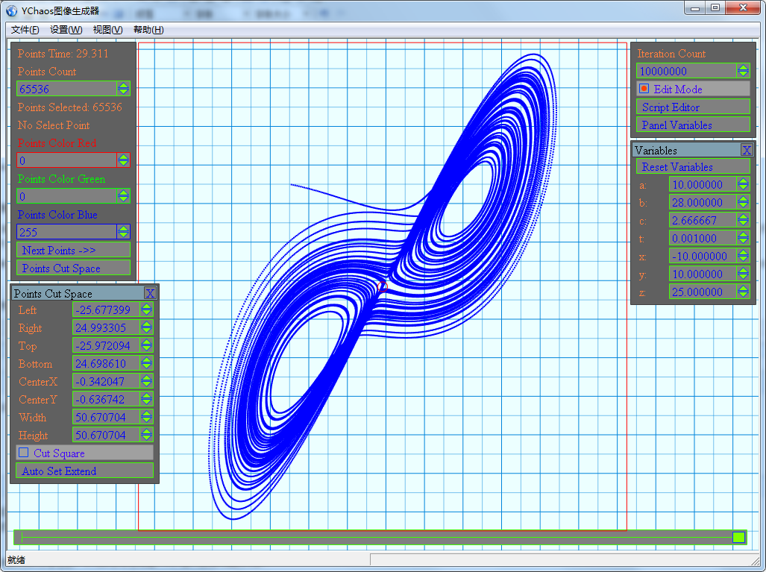The image size is (766, 572).
Task: Click the variable a spinner arrows
Action: (743, 184)
